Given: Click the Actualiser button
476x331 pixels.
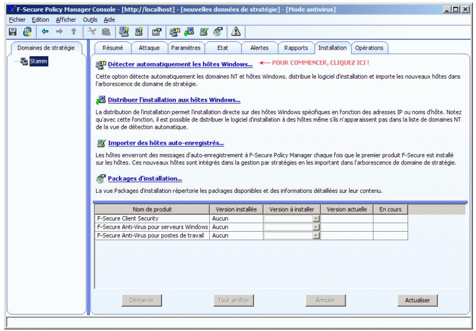Looking at the screenshot, I should (x=418, y=300).
